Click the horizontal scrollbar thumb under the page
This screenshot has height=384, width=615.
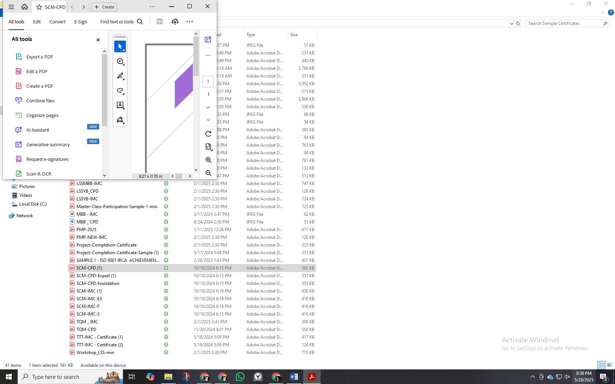tap(179, 176)
